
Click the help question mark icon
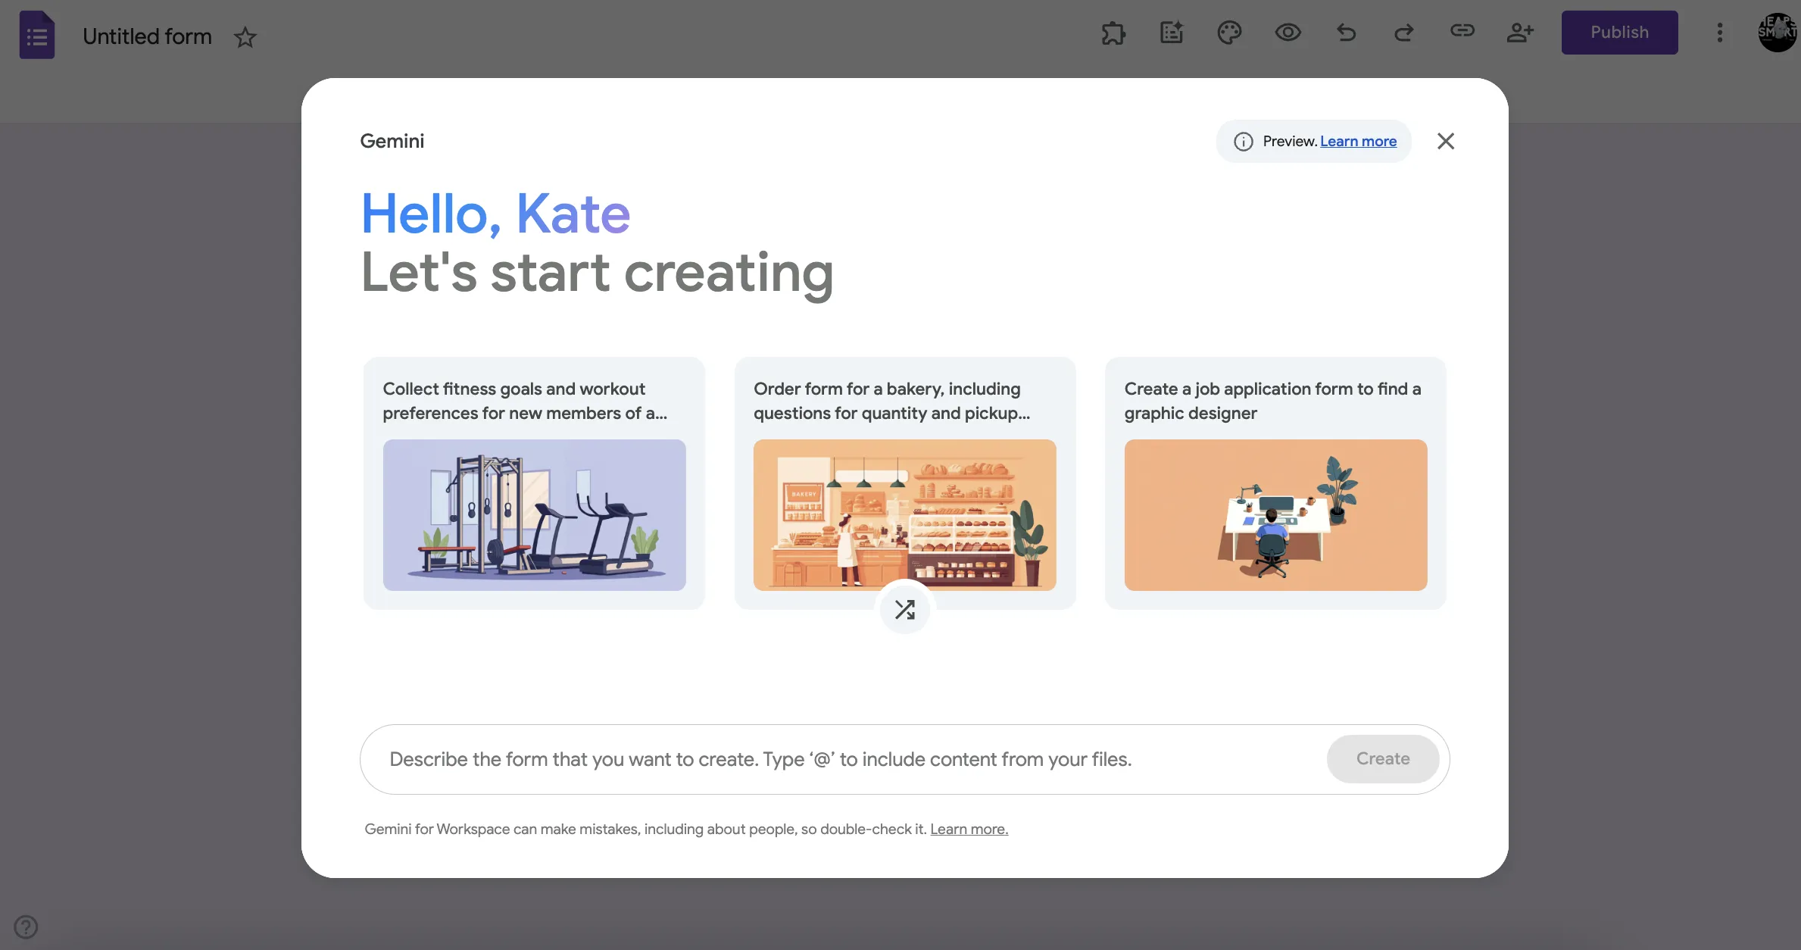[26, 927]
